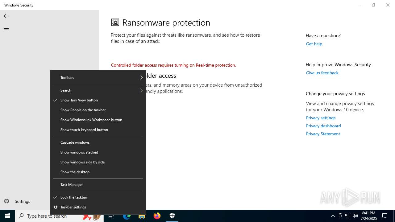Click the red Real-time protection warning text
395x222 pixels.
173,65
